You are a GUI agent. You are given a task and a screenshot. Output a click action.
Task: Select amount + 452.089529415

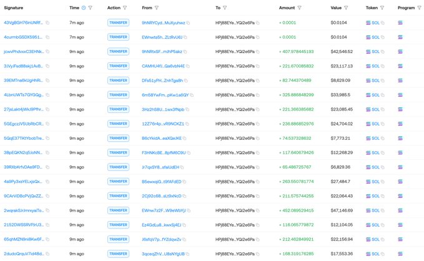[x=297, y=210]
